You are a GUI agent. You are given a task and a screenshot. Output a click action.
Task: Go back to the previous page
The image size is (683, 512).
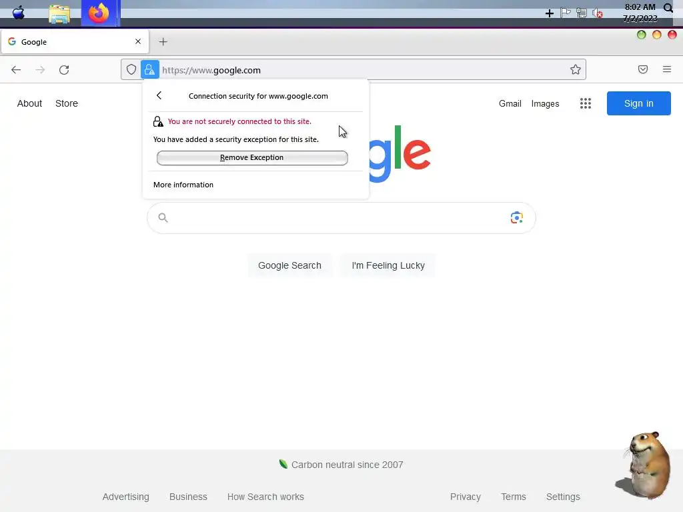point(16,69)
